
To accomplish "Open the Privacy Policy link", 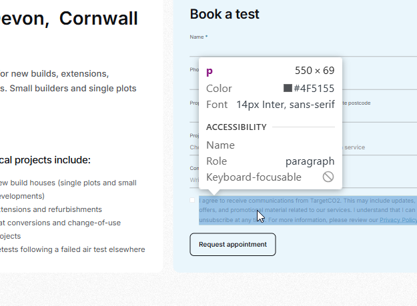I will (398, 220).
